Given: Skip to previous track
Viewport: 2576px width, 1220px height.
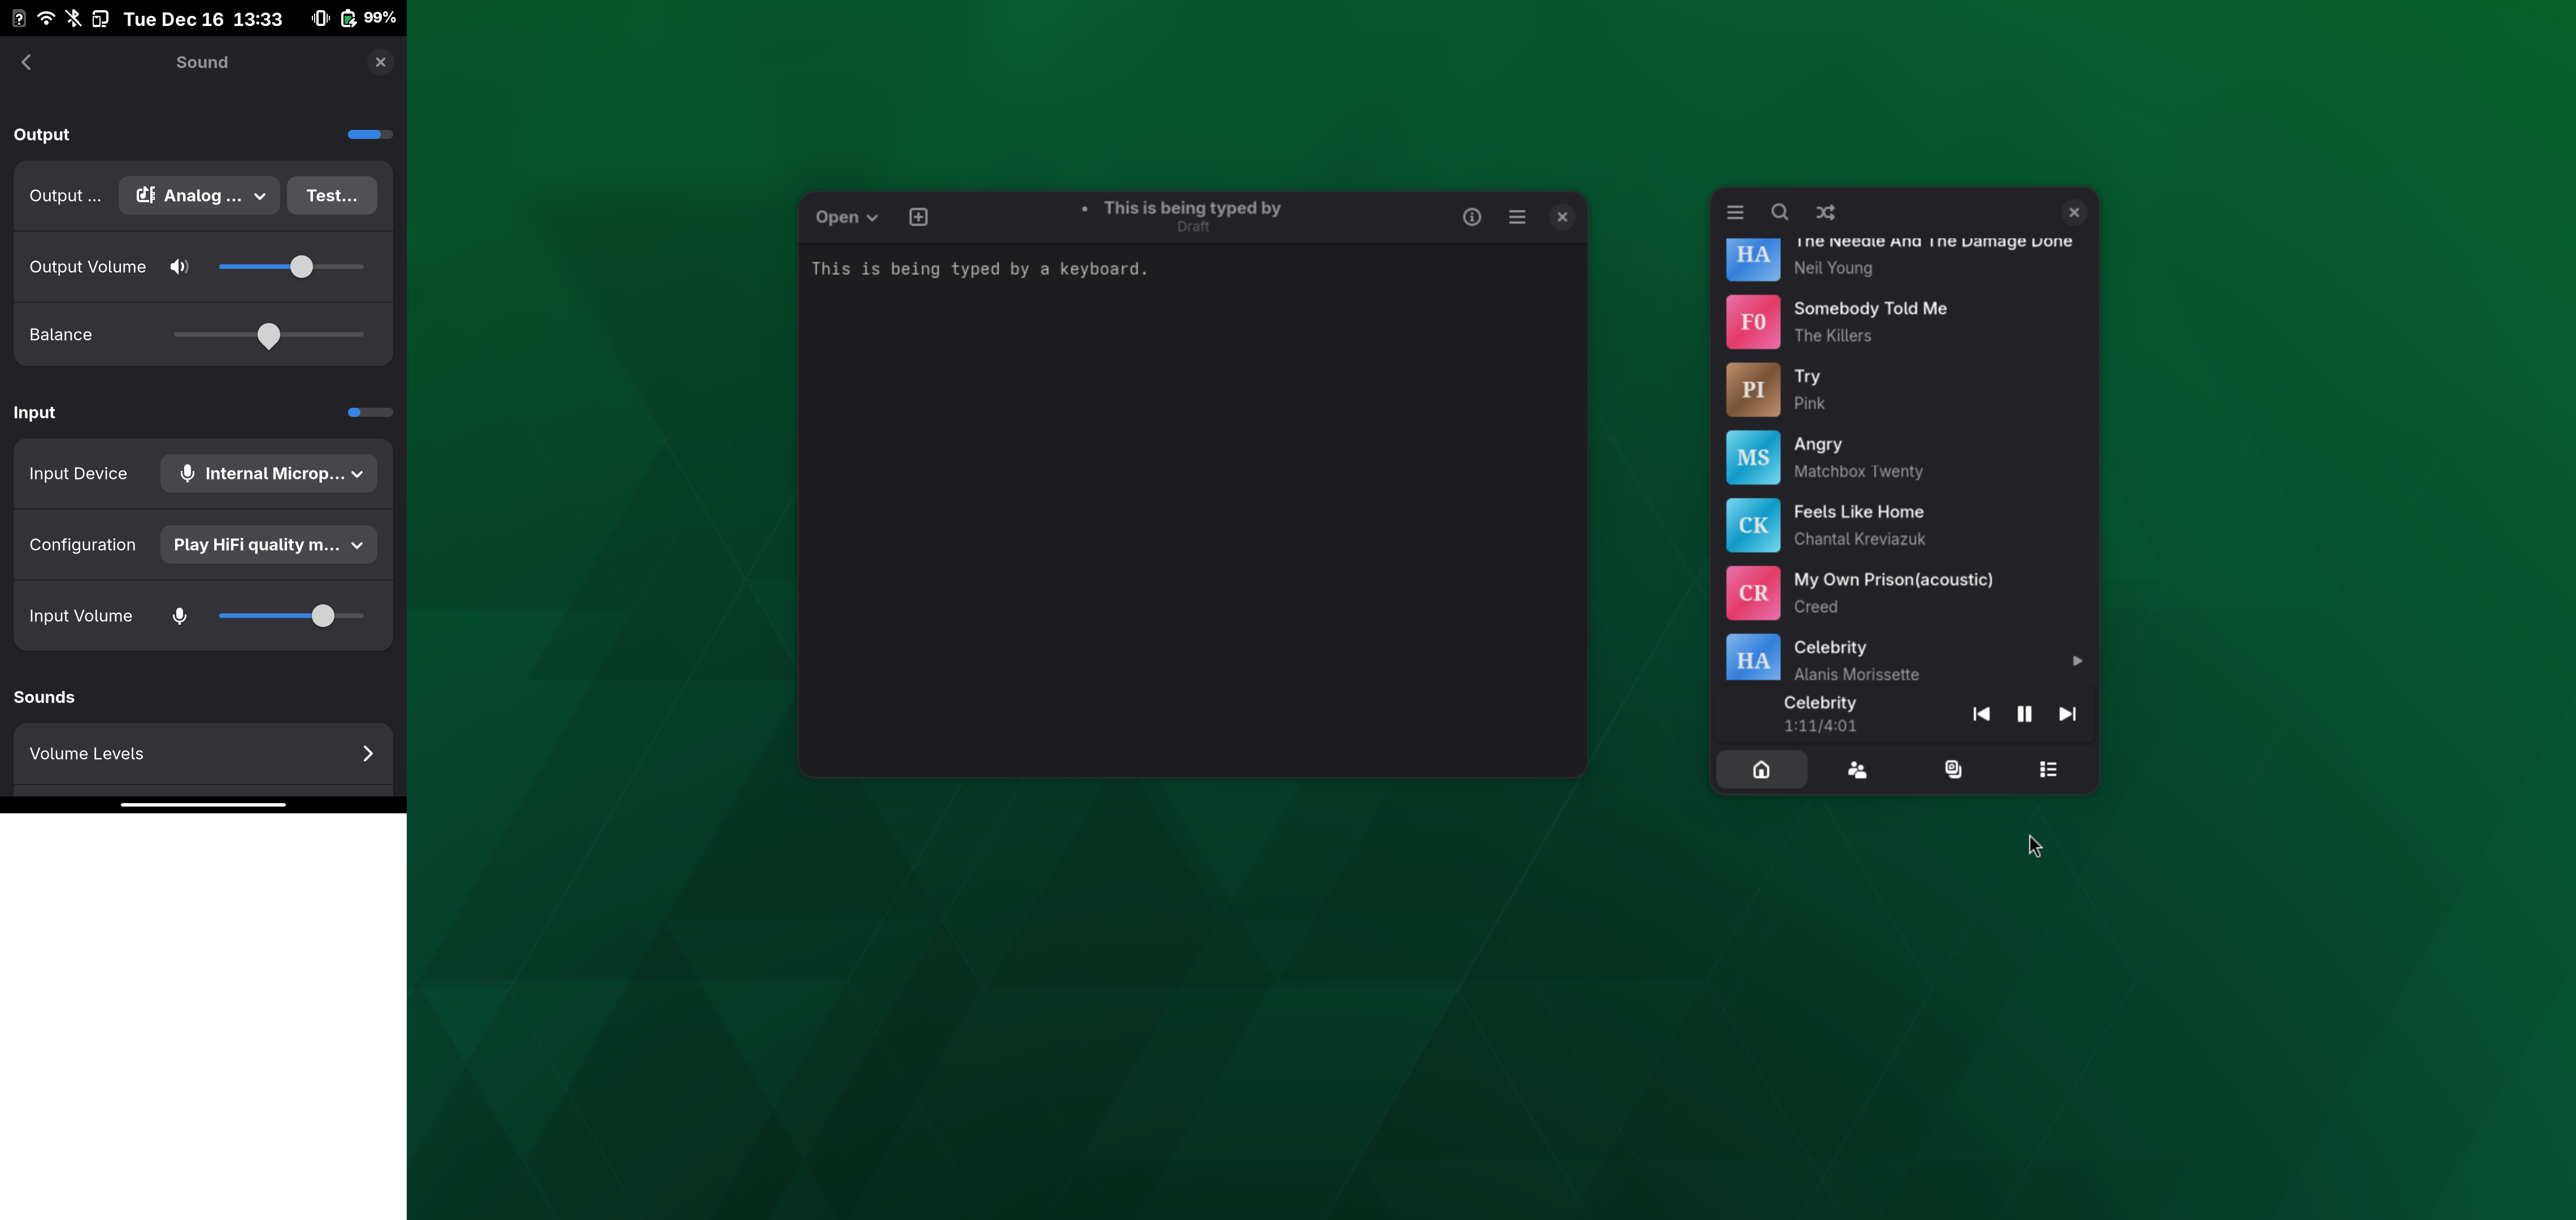Looking at the screenshot, I should click(1981, 714).
